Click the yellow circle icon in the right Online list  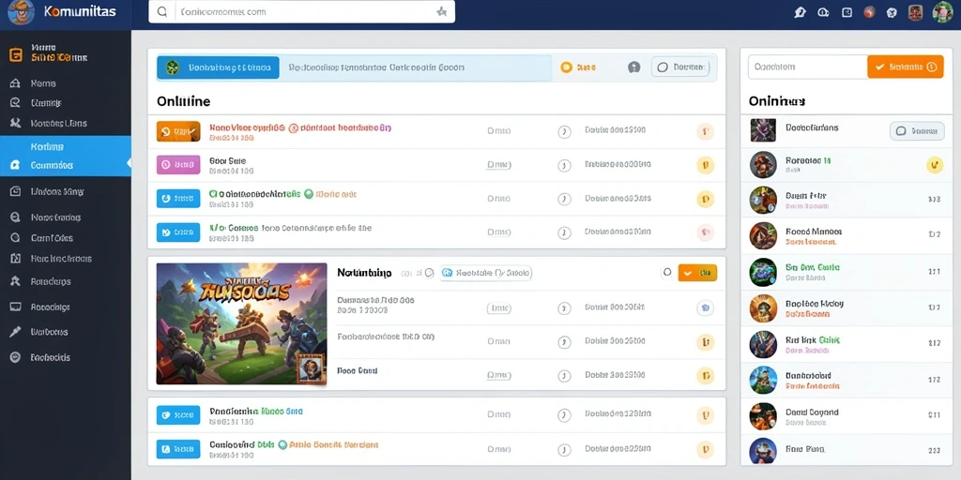click(934, 164)
